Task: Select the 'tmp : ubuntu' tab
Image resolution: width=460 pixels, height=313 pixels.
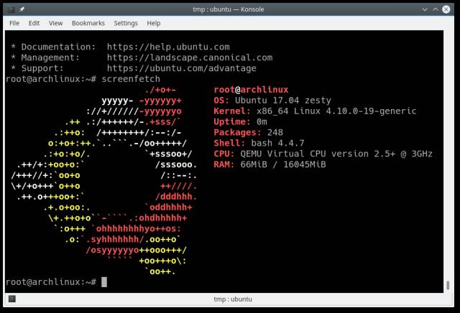Action: [x=233, y=299]
